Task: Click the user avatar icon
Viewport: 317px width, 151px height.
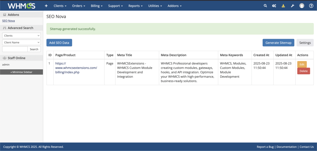Action: point(302,6)
